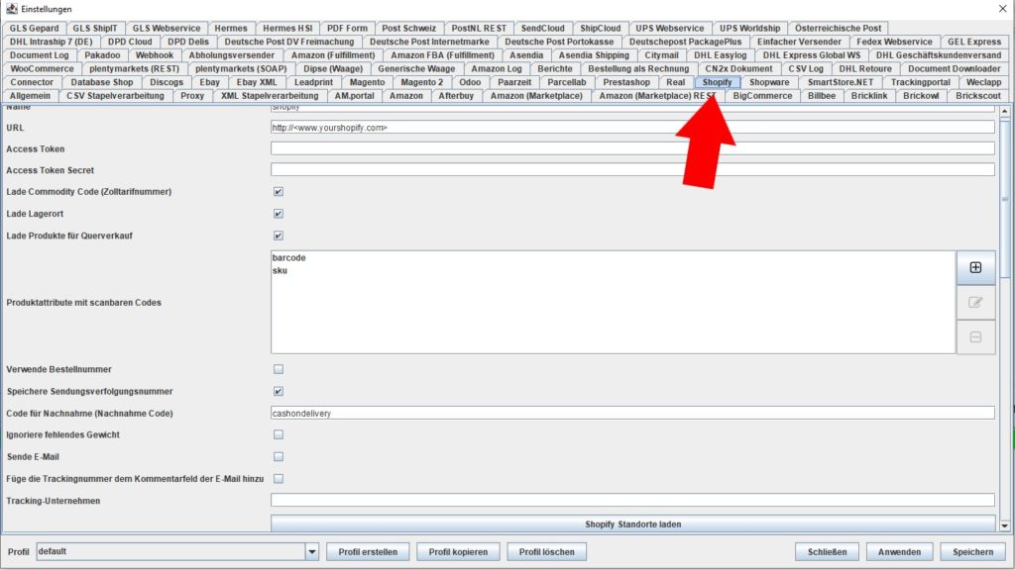Remove the selected product attribute entry
The width and height of the screenshot is (1015, 570).
tap(975, 337)
